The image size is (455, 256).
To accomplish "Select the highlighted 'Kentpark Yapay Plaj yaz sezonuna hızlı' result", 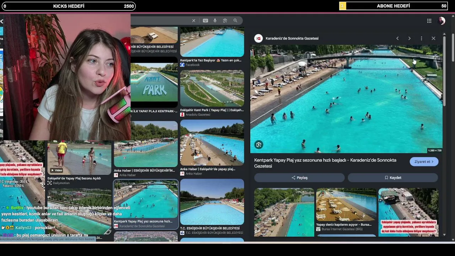I will tap(146, 204).
